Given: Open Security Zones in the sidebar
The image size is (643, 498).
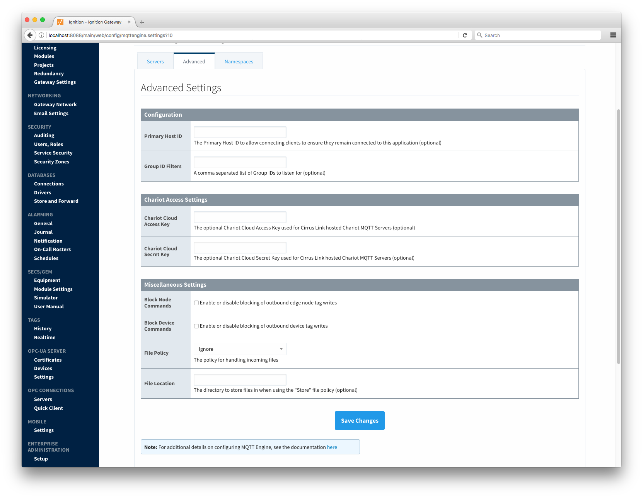Looking at the screenshot, I should click(51, 161).
